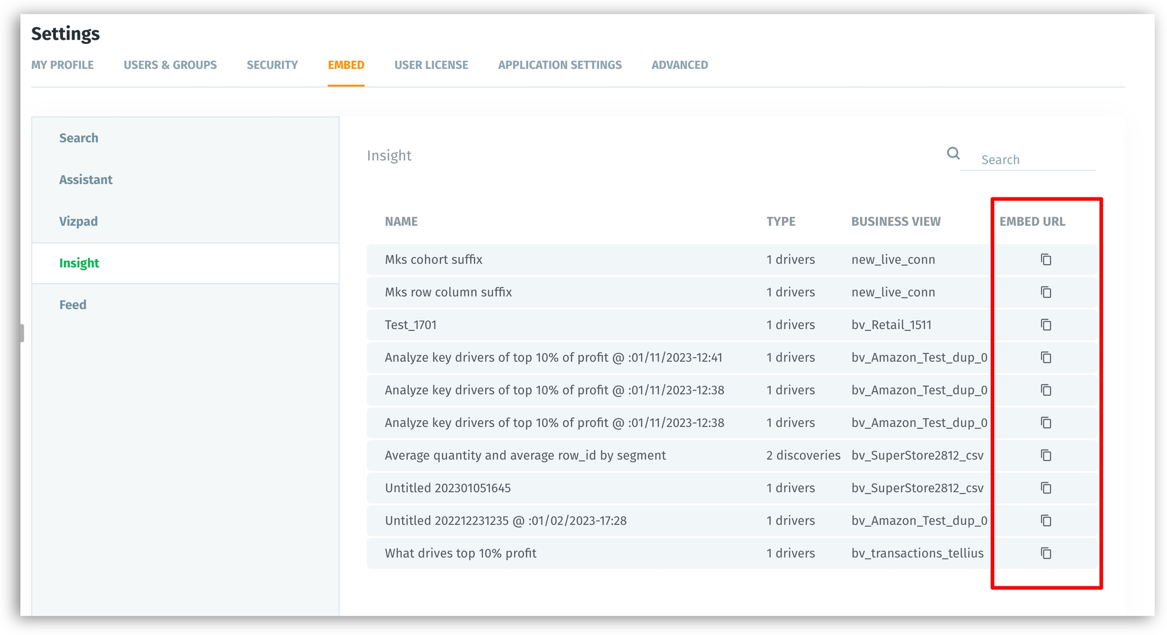Image resolution: width=1167 pixels, height=635 pixels.
Task: Go to the Security tab
Action: (272, 65)
